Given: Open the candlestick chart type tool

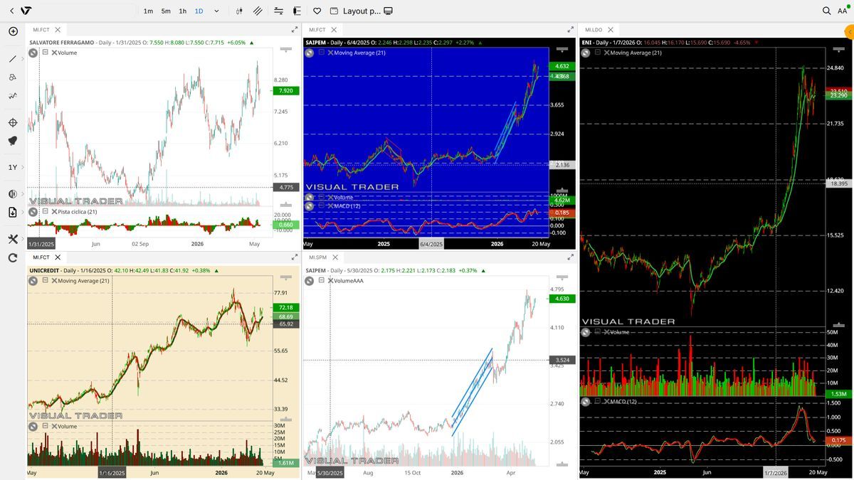Looking at the screenshot, I should point(239,11).
